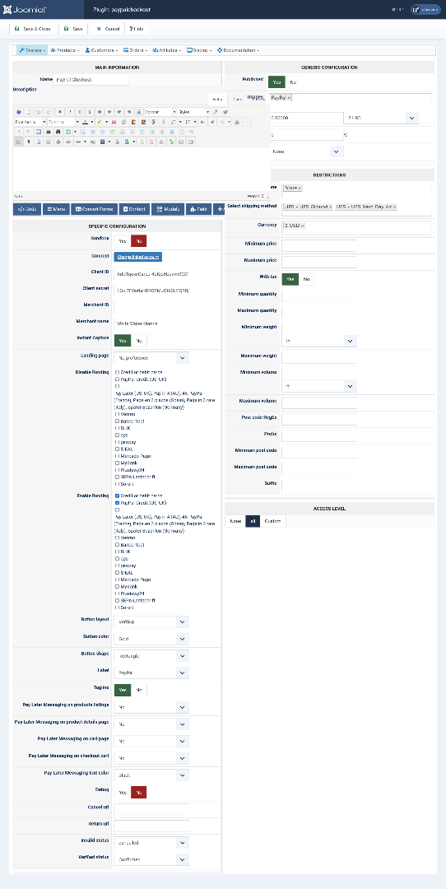Click the Cleanup HTML broom icon

tap(225, 112)
